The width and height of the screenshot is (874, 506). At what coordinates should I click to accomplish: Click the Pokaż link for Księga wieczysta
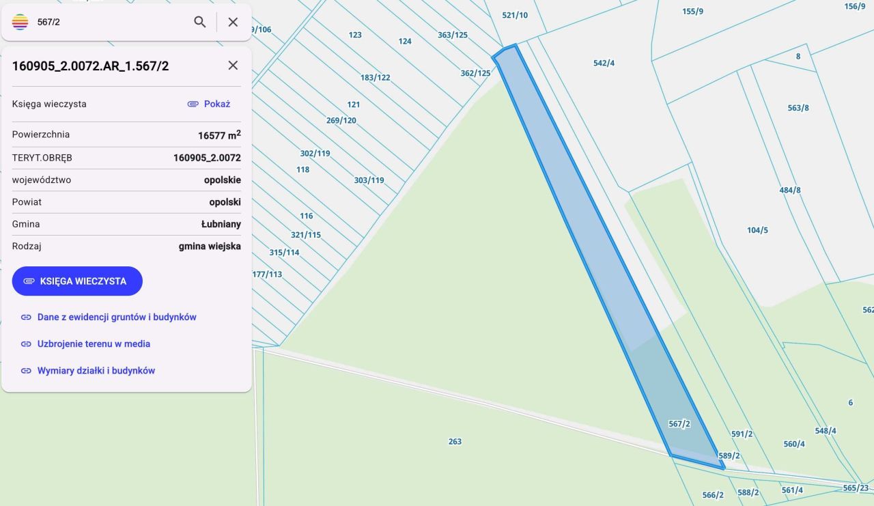coord(209,104)
